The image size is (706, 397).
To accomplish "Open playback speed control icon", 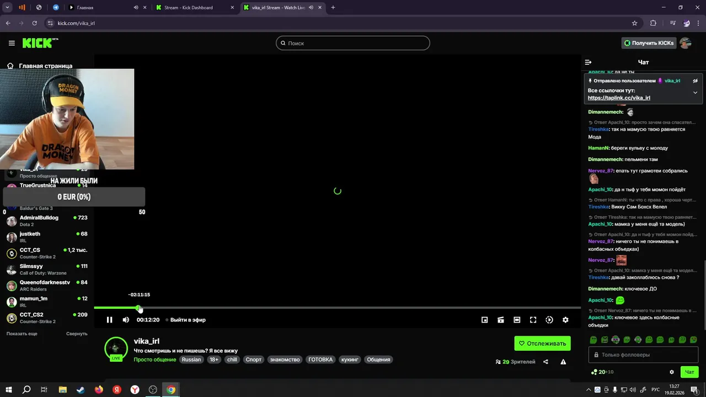I will (x=549, y=320).
